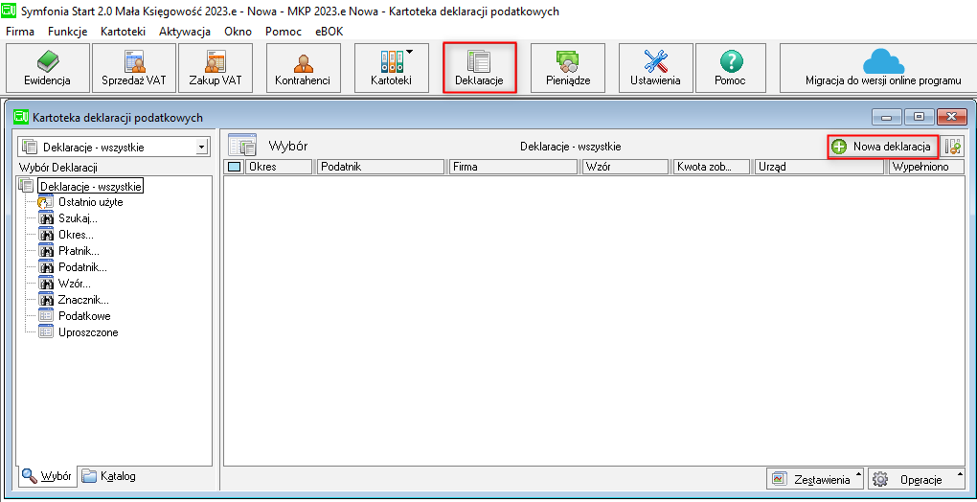Switch to the Wybór tab
977x502 pixels.
tap(45, 476)
